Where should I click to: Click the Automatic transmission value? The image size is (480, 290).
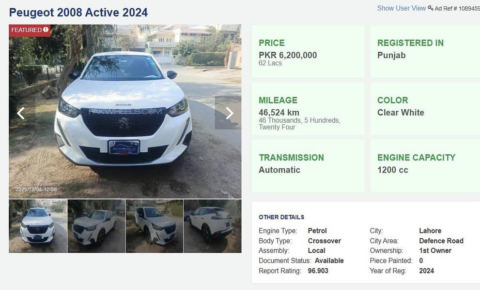click(279, 170)
